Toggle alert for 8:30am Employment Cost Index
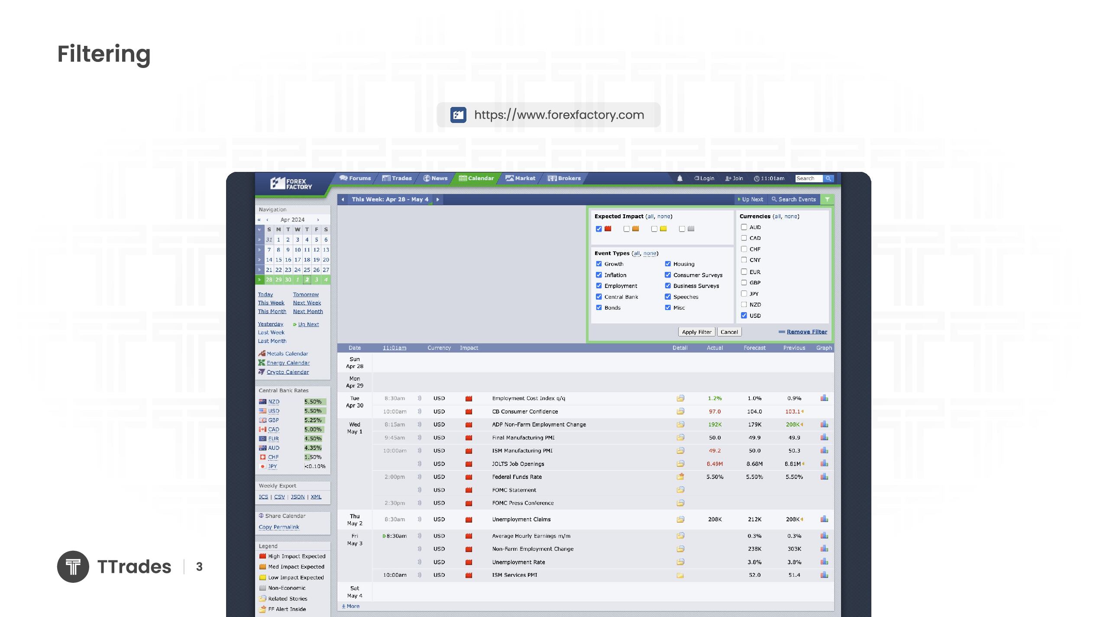The height and width of the screenshot is (617, 1097). click(419, 398)
